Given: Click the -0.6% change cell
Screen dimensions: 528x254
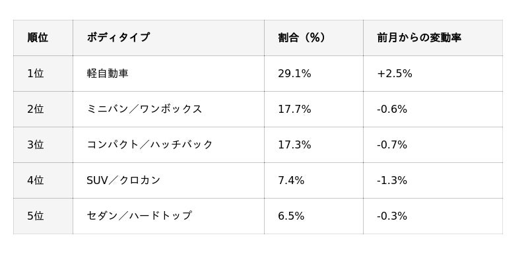Looking at the screenshot, I should [433, 109].
